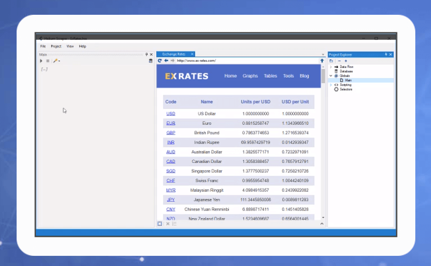
Task: Open the File menu
Action: point(43,46)
